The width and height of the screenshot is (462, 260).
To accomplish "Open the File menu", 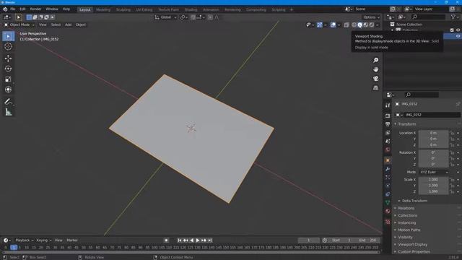I will [x=13, y=9].
